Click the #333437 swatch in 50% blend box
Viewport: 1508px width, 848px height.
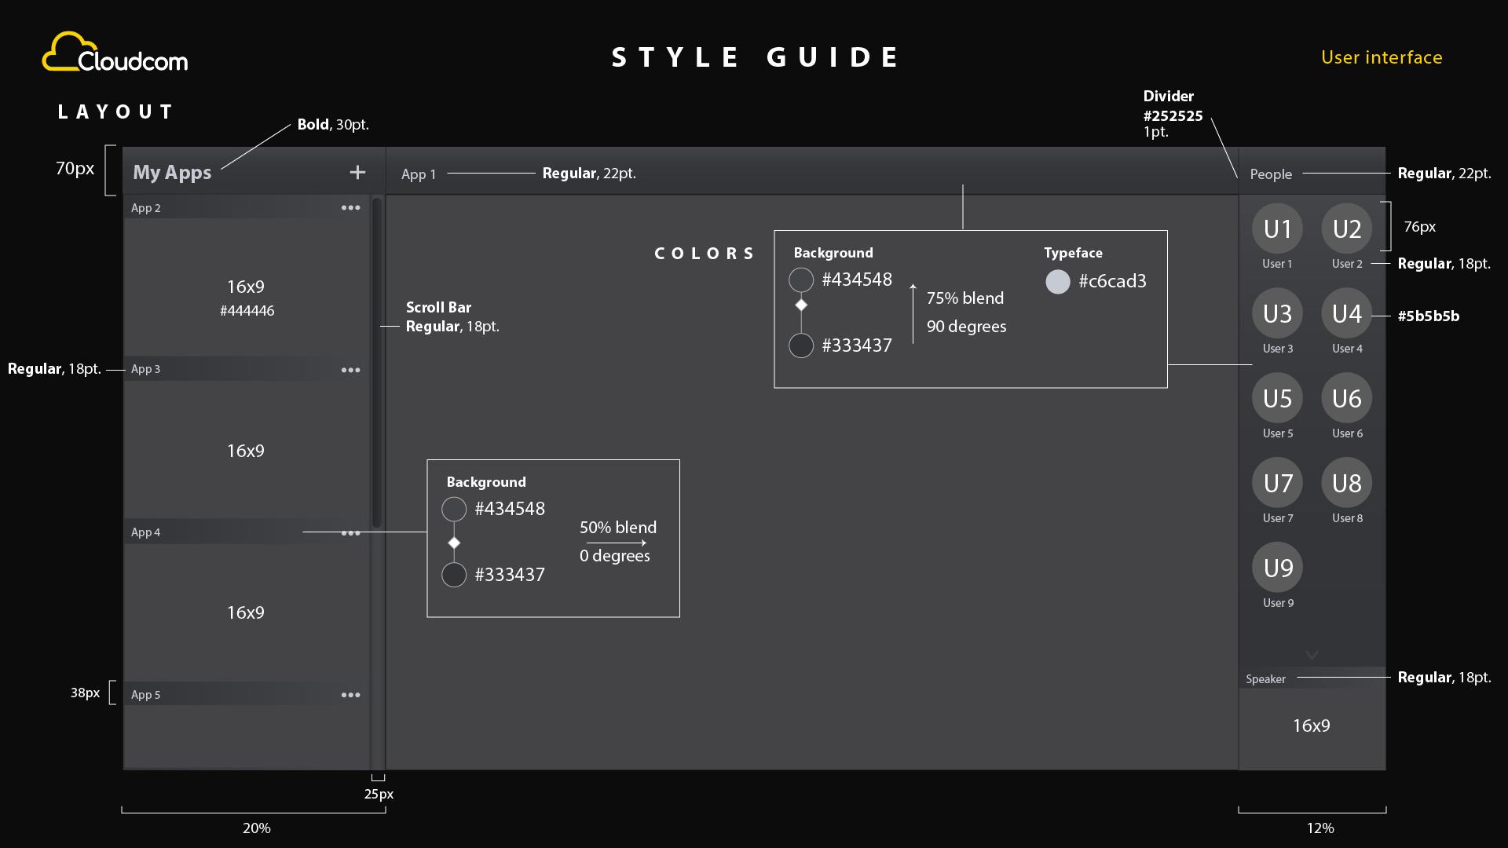454,575
